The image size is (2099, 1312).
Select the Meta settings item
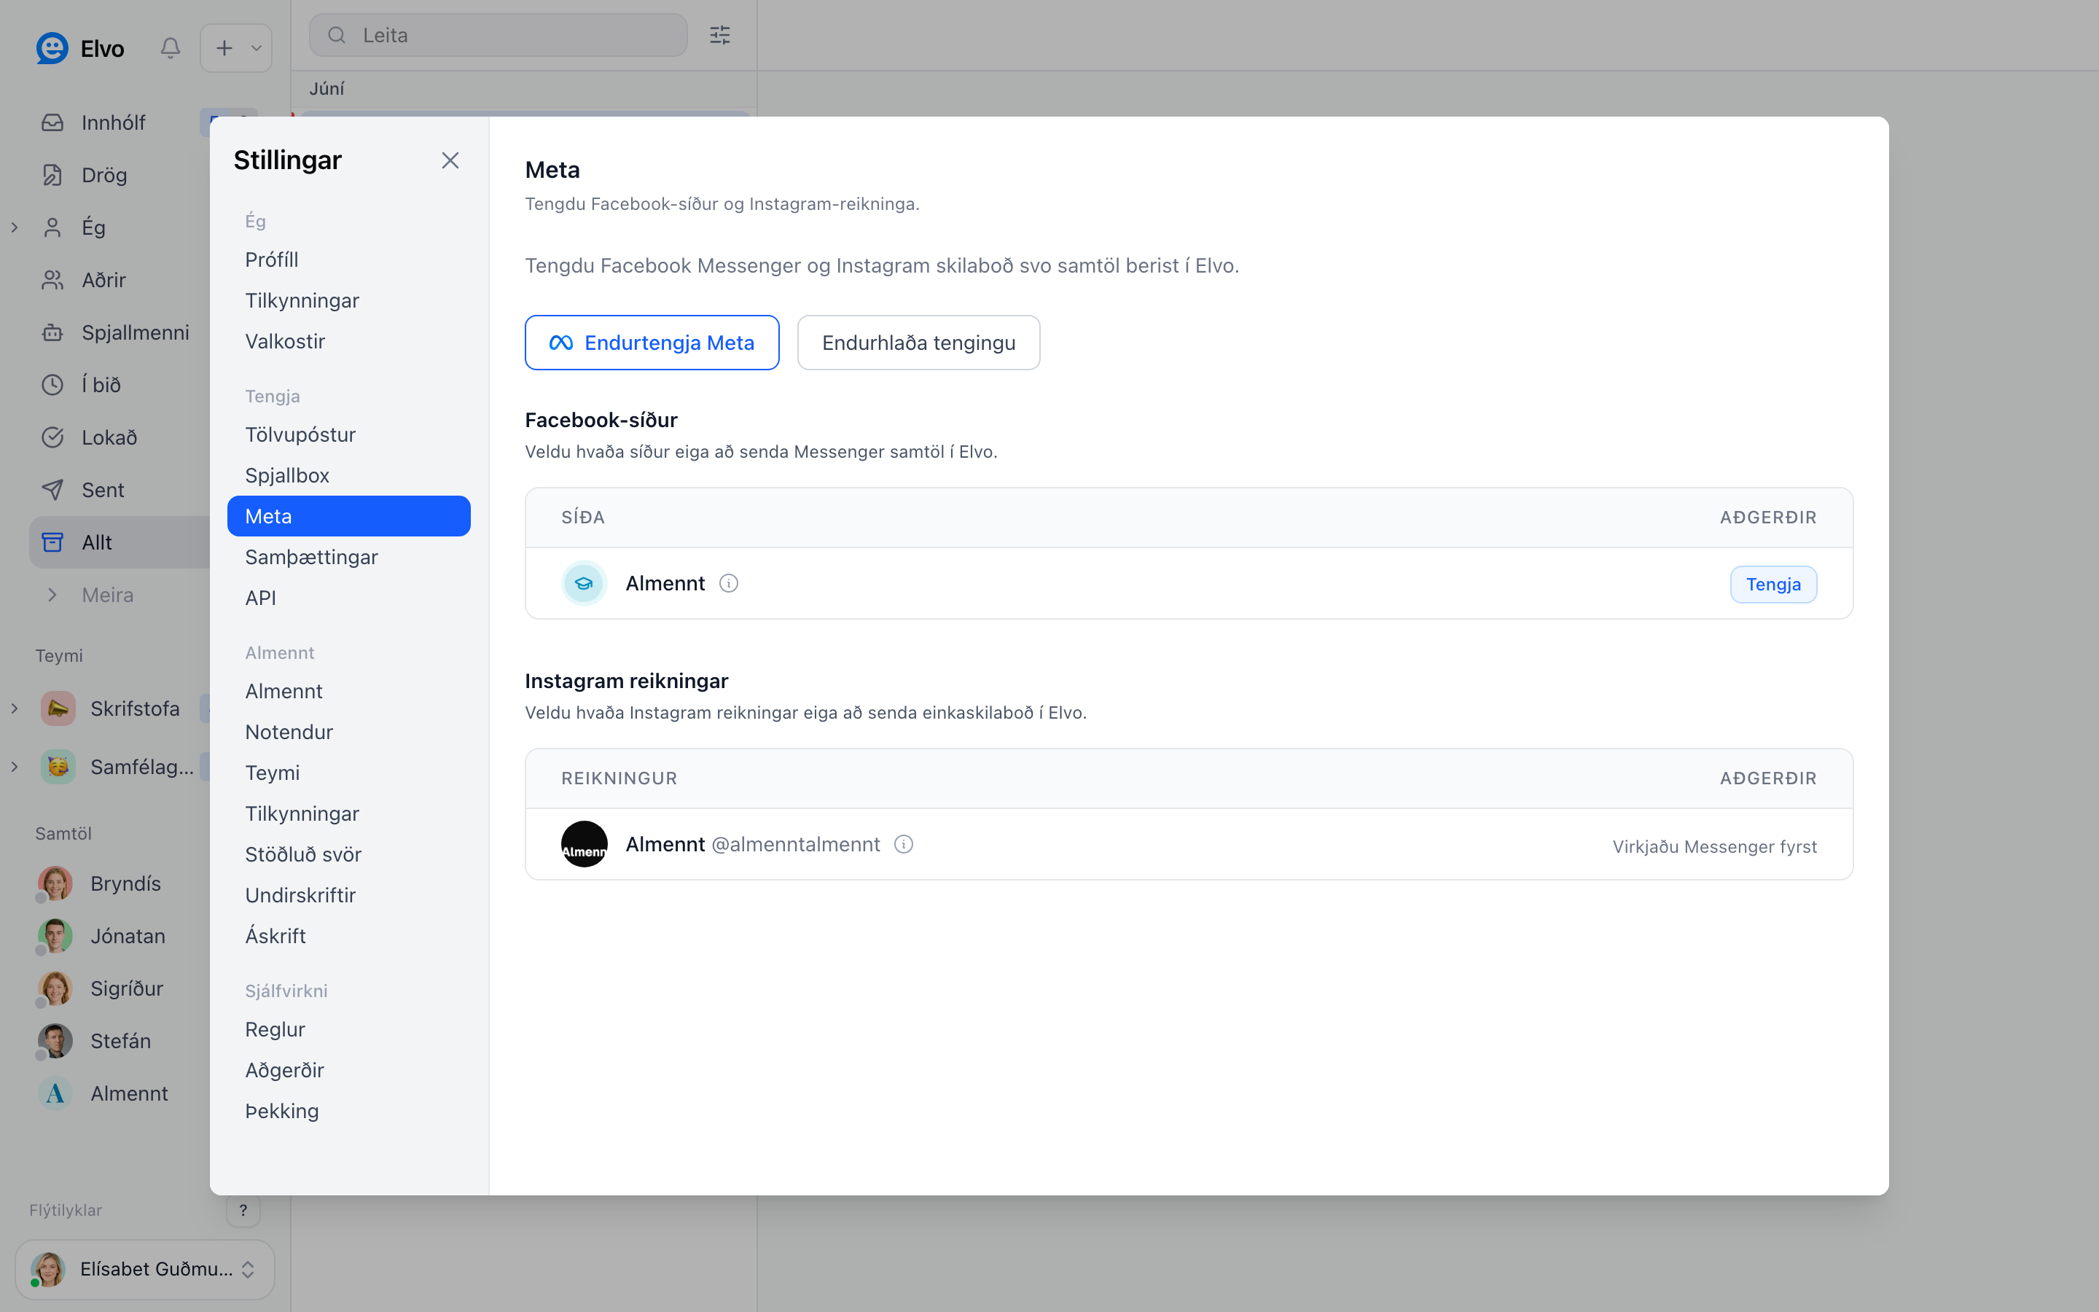[x=348, y=516]
